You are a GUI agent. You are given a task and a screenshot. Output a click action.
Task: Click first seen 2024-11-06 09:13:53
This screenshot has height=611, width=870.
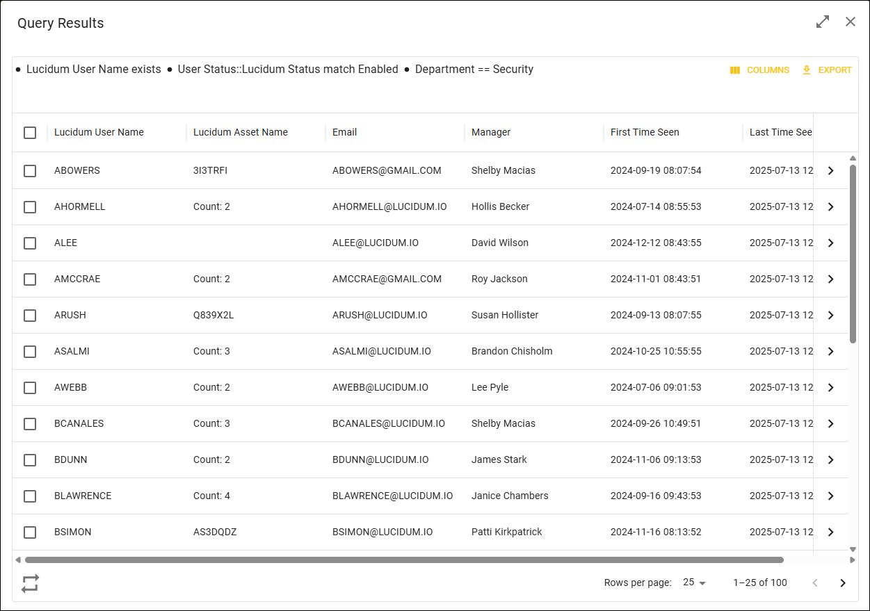[x=656, y=459]
